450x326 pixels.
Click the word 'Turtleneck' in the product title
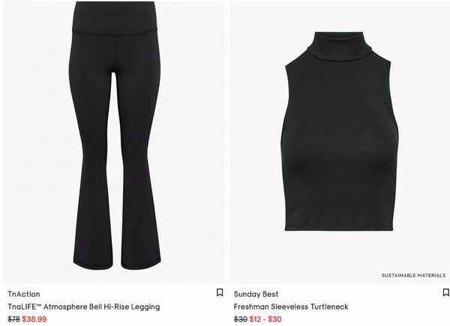(329, 307)
